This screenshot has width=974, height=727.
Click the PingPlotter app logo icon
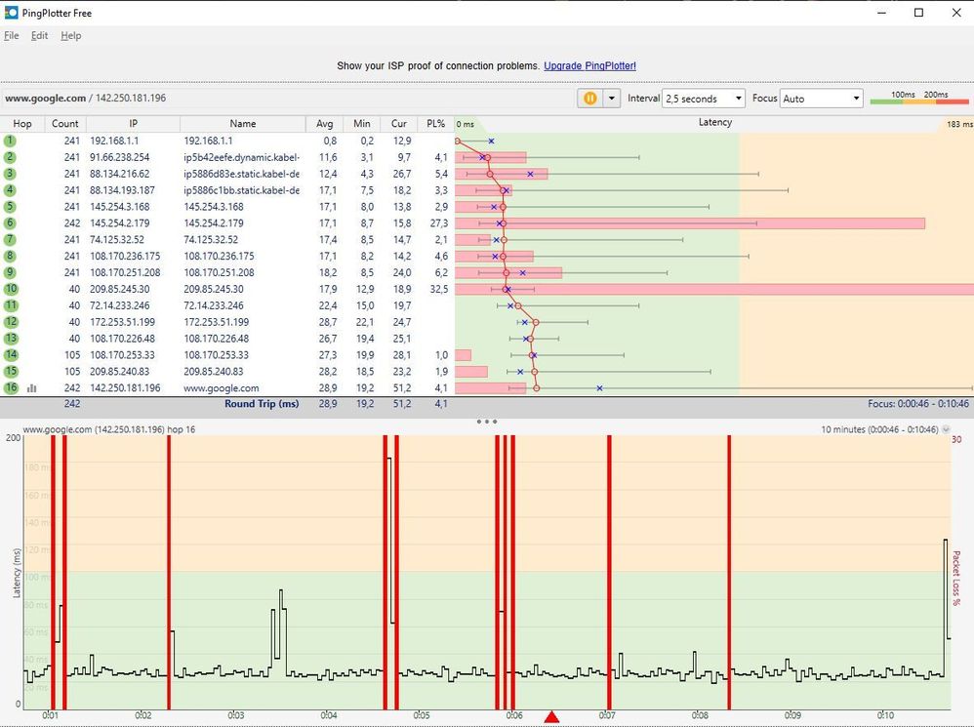pyautogui.click(x=11, y=13)
